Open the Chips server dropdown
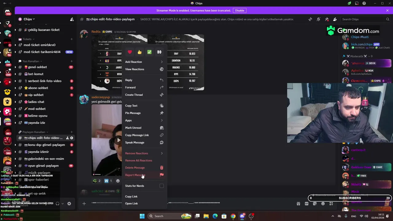This screenshot has height=221, width=393. 29,19
